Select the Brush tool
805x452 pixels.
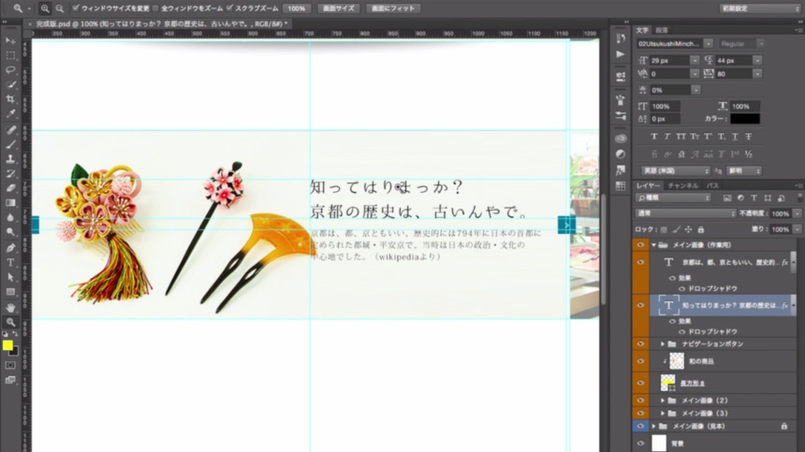[x=10, y=144]
